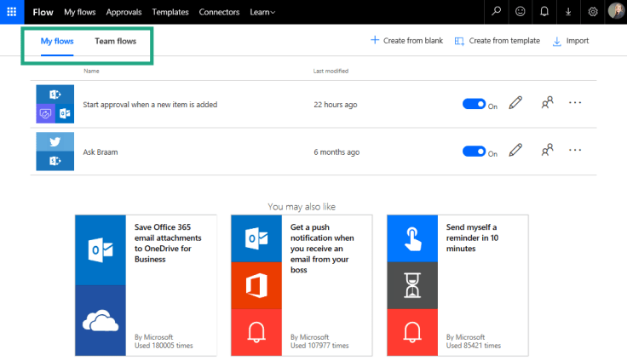Click Create from template

(x=497, y=41)
